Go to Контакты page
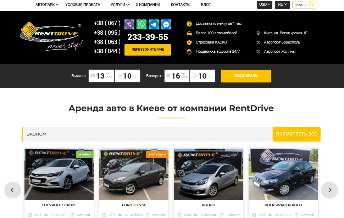Viewport: 344px width, 218px height. 181,5
